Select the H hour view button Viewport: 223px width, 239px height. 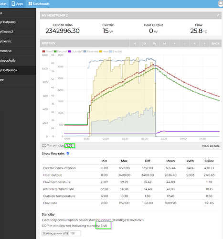point(135,43)
